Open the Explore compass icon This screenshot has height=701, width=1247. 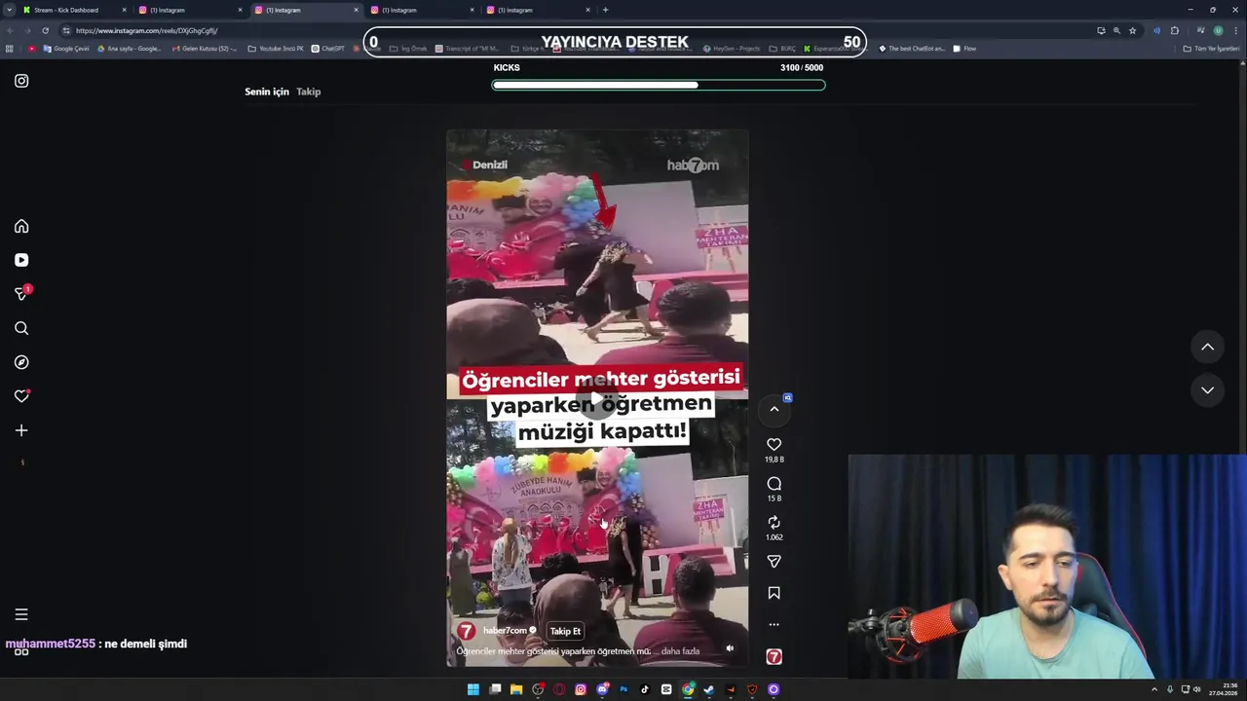pos(21,362)
